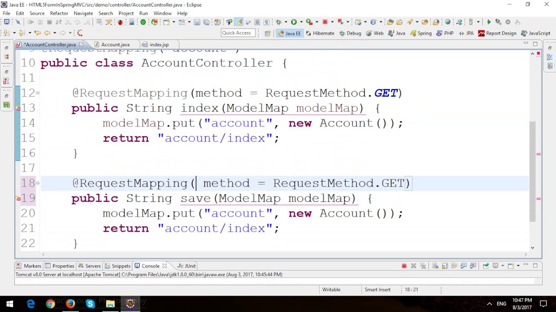Viewport: 556px width, 312px height.
Task: Click the Writable status field
Action: 331,289
